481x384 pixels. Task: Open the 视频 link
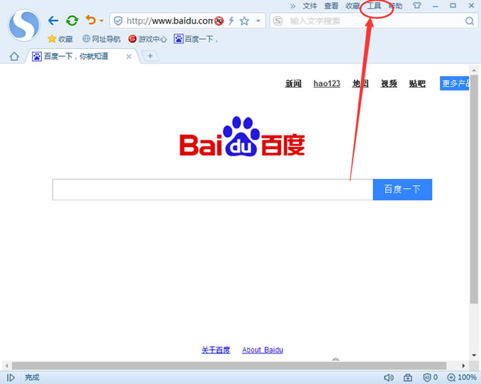click(x=389, y=84)
